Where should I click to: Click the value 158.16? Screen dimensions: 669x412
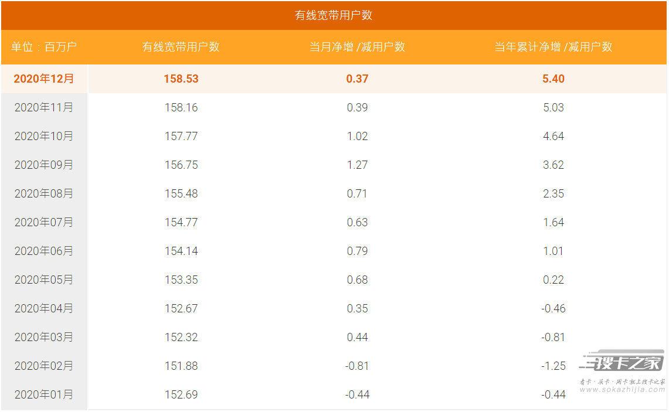click(x=181, y=107)
